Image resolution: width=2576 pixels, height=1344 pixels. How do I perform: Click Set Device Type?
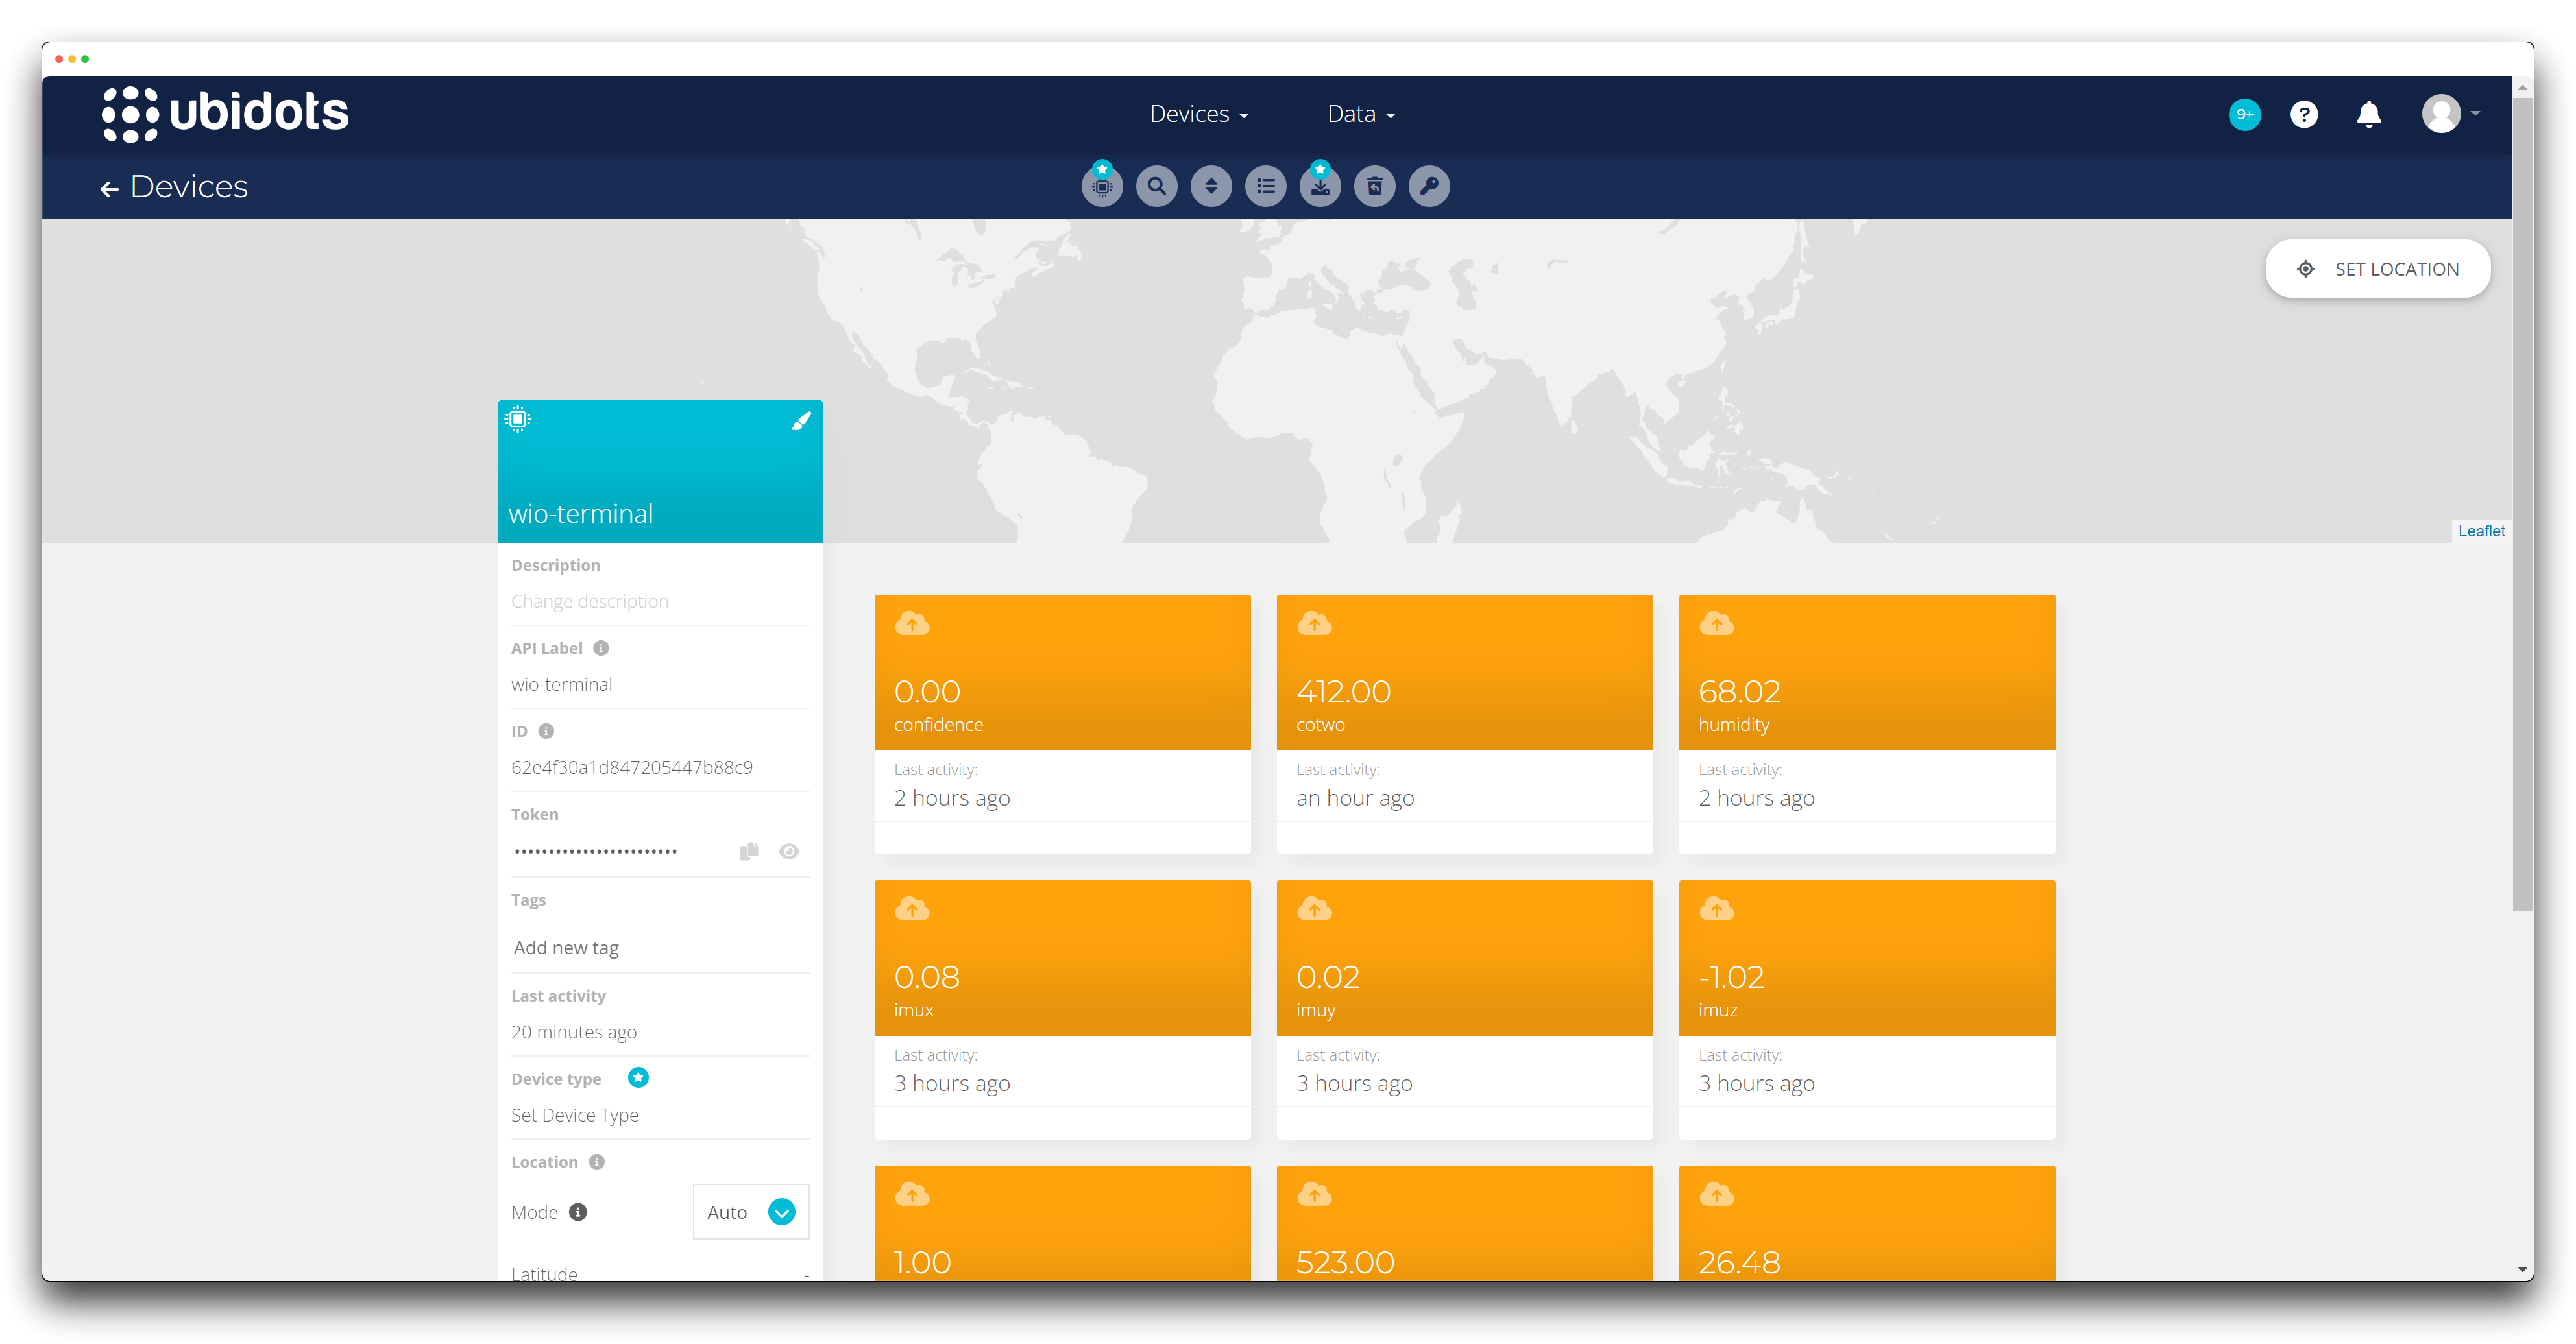(x=575, y=1115)
